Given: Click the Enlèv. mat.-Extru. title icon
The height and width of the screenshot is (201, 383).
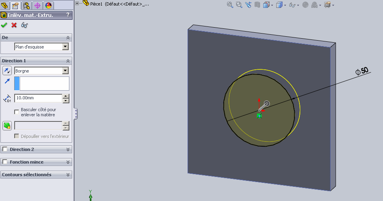Looking at the screenshot, I should coord(4,15).
